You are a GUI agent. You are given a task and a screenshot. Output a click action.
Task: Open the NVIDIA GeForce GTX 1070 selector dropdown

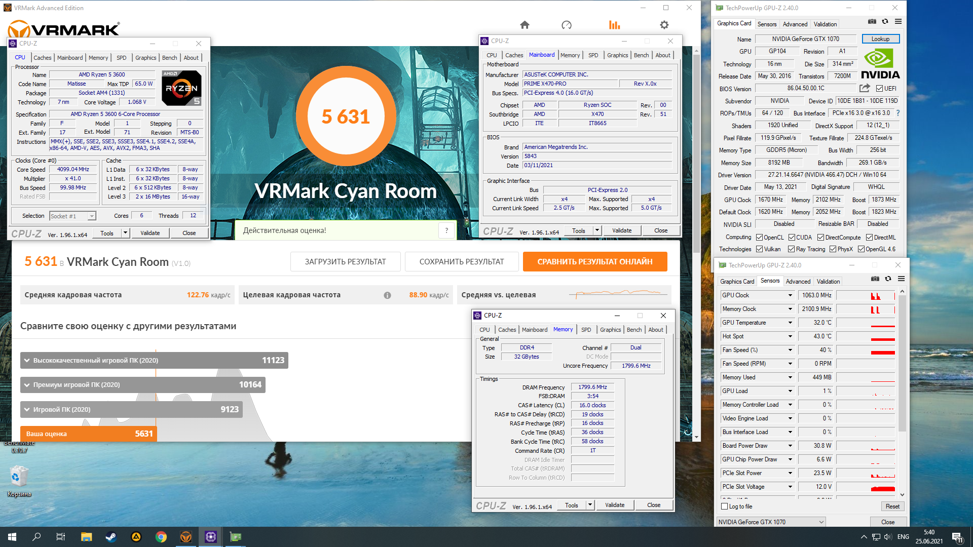pyautogui.click(x=771, y=522)
